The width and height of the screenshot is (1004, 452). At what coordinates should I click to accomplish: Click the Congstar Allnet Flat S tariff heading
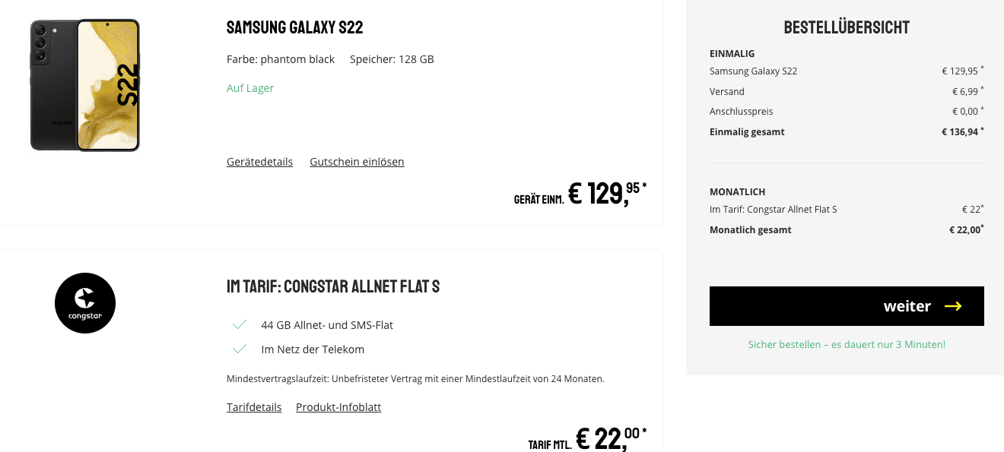click(x=333, y=287)
